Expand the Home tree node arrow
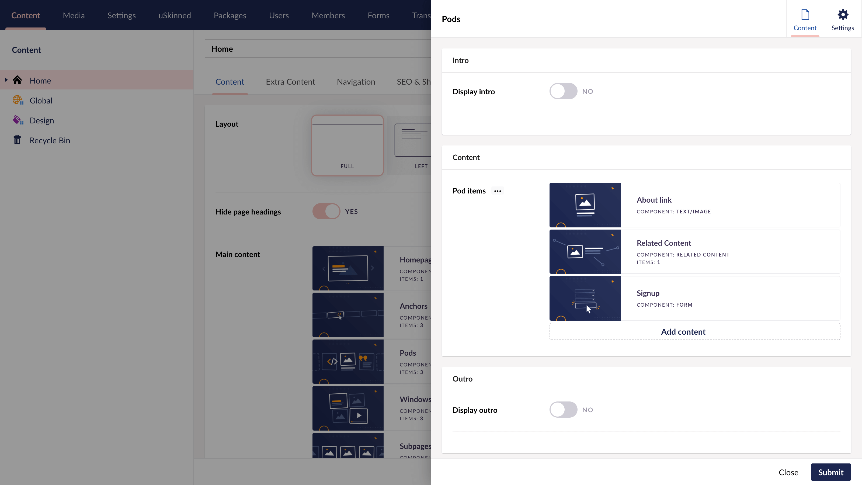This screenshot has height=485, width=862. 6,80
